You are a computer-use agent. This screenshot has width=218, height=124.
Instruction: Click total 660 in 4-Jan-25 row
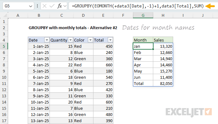pyautogui.click(x=103, y=65)
